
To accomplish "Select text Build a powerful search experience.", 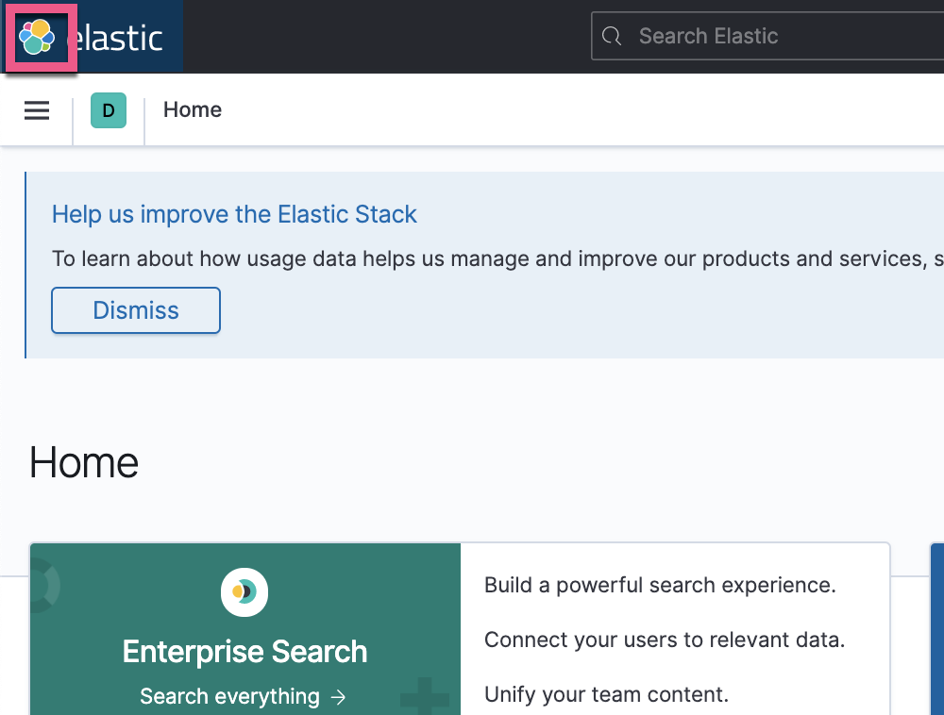I will coord(661,585).
